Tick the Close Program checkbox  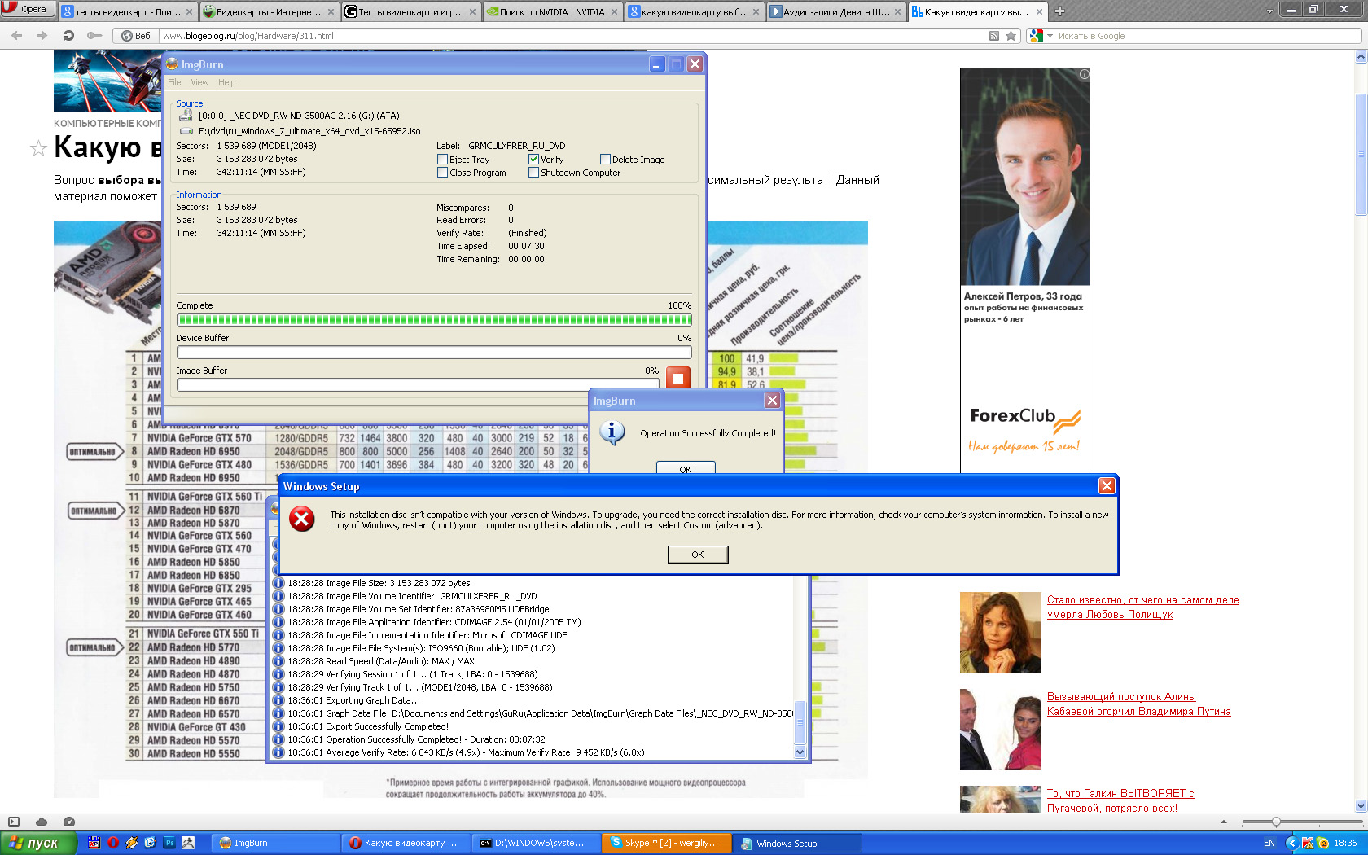(x=442, y=173)
